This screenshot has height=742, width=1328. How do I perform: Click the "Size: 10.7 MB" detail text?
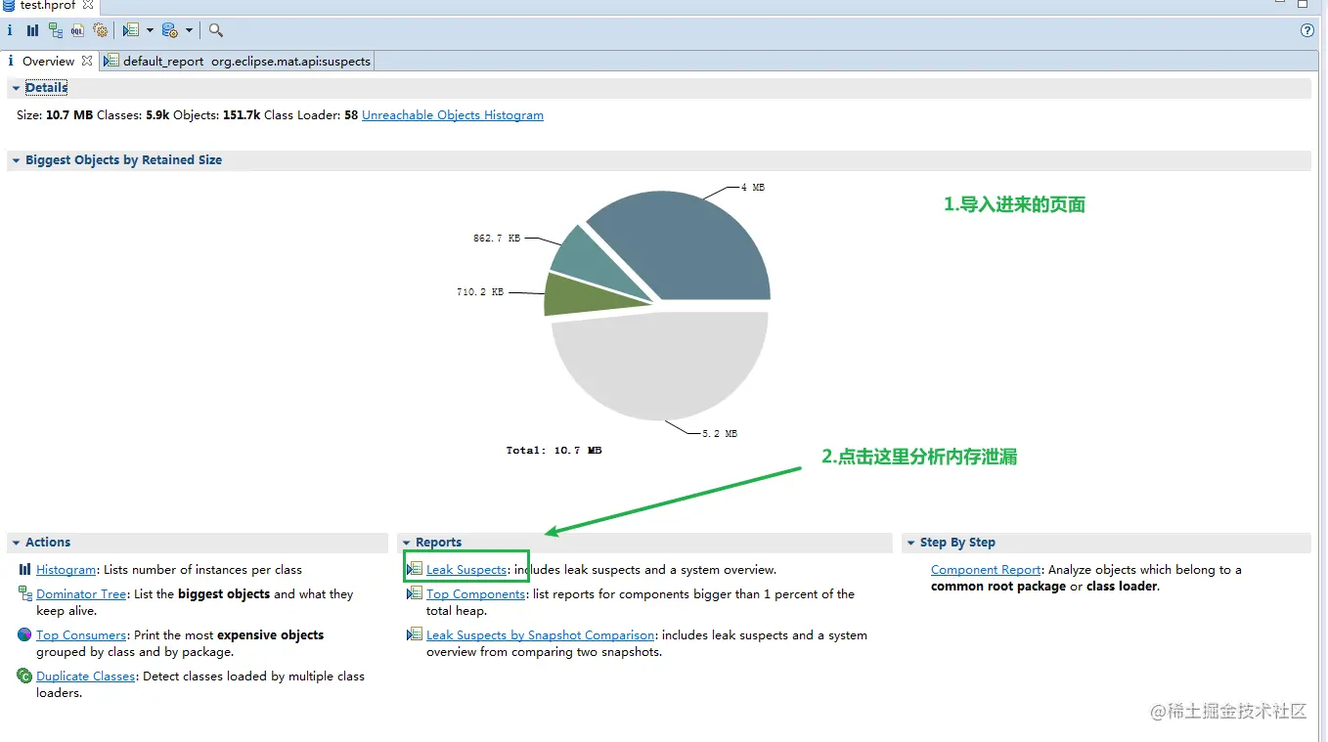(x=55, y=115)
